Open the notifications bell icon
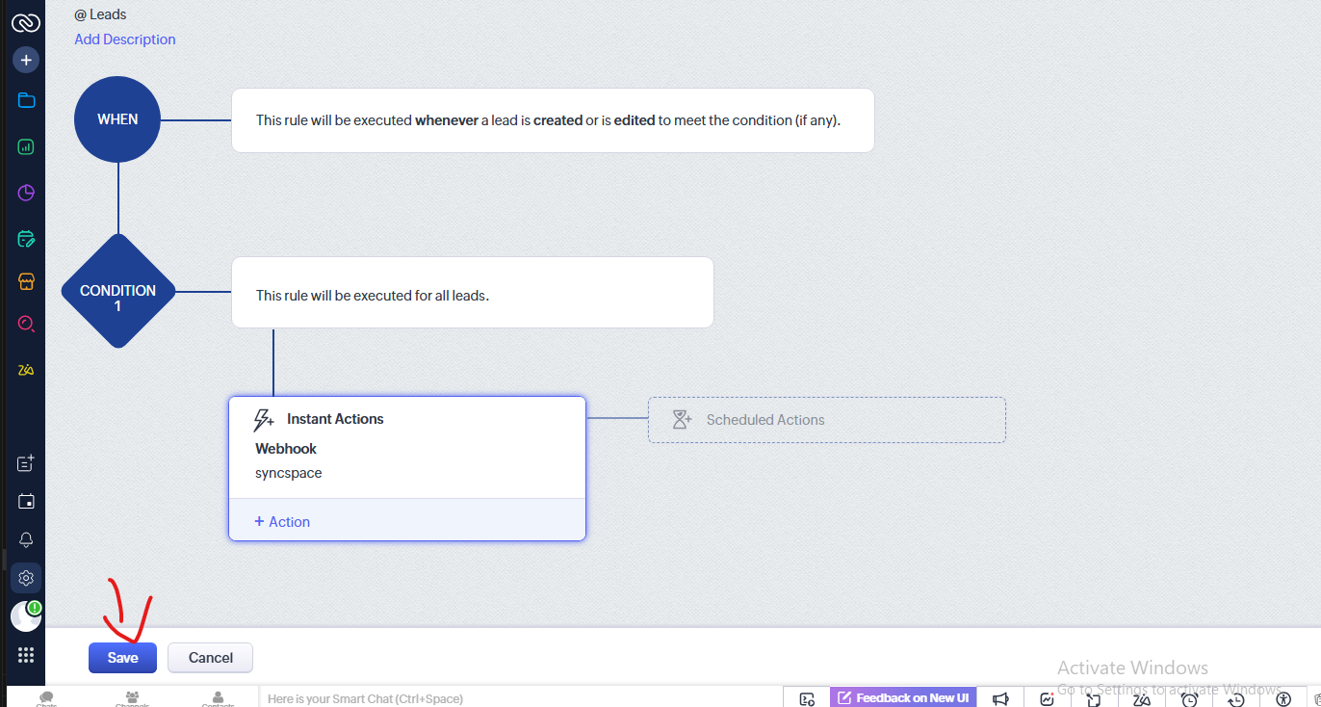The height and width of the screenshot is (707, 1321). pyautogui.click(x=26, y=540)
